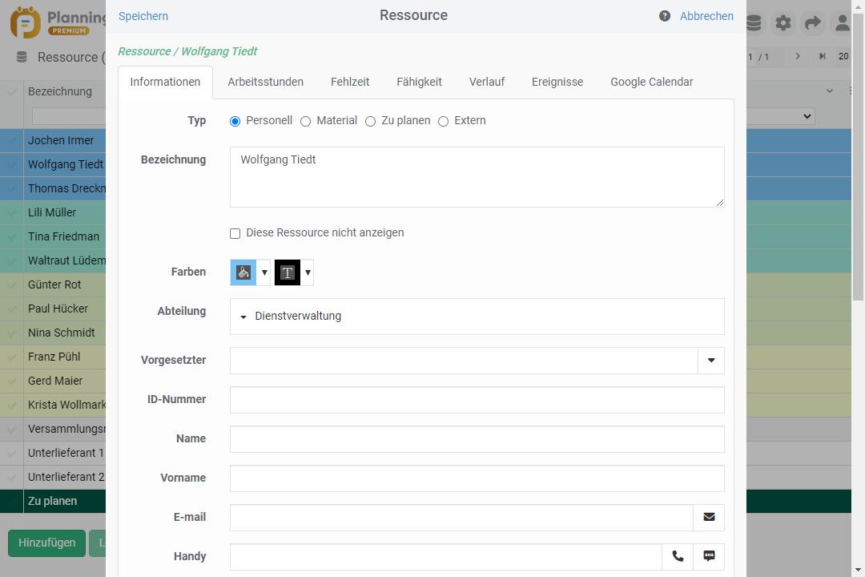Open the Vorgesetzter dropdown arrow

tap(711, 361)
